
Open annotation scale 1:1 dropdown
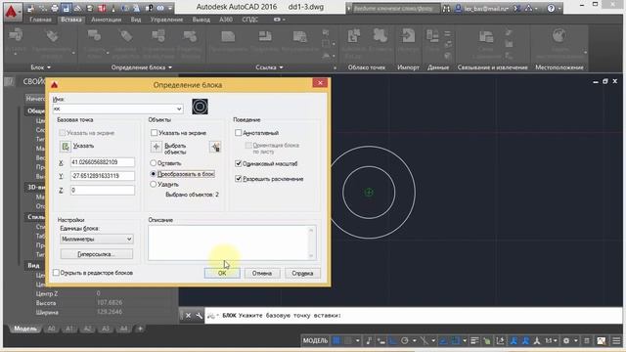pyautogui.click(x=551, y=340)
